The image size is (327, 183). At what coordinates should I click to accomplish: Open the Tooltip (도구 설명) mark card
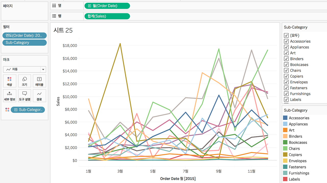25,96
